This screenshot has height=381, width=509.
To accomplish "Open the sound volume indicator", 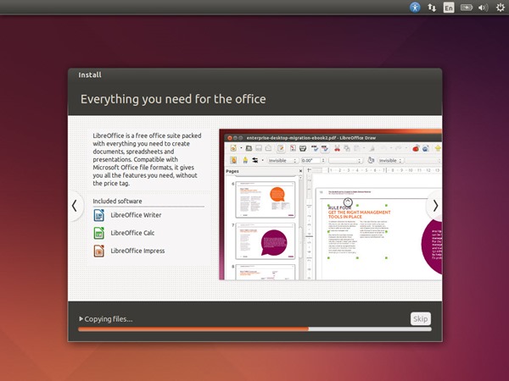I will tap(483, 8).
